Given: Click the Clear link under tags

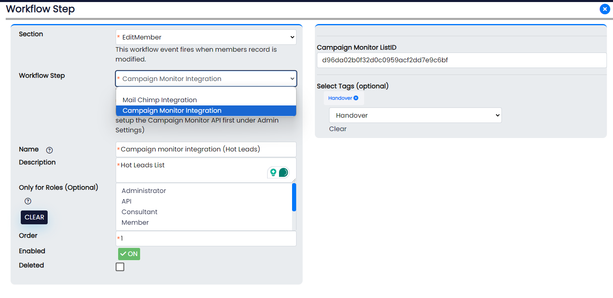Looking at the screenshot, I should point(338,129).
